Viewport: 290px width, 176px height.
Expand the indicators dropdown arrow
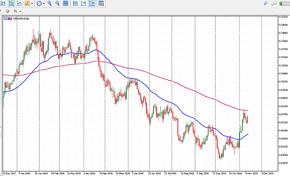(x=32, y=3)
